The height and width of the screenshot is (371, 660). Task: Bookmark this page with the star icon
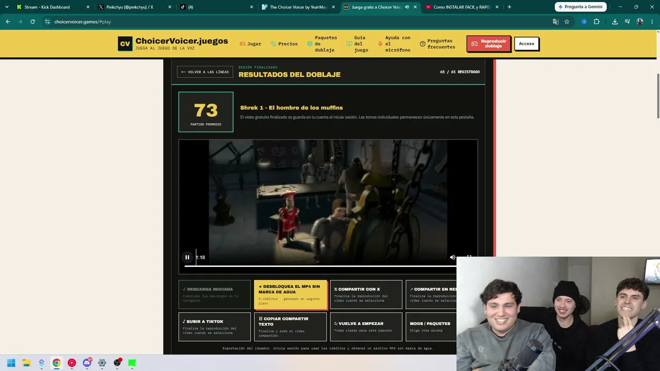(x=567, y=22)
